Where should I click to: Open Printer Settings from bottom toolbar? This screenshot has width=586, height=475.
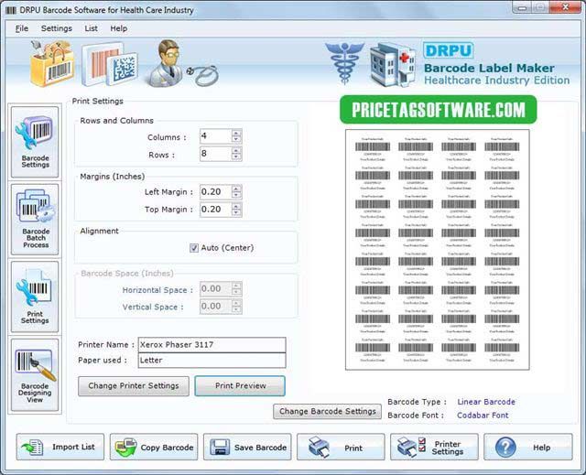[x=434, y=448]
